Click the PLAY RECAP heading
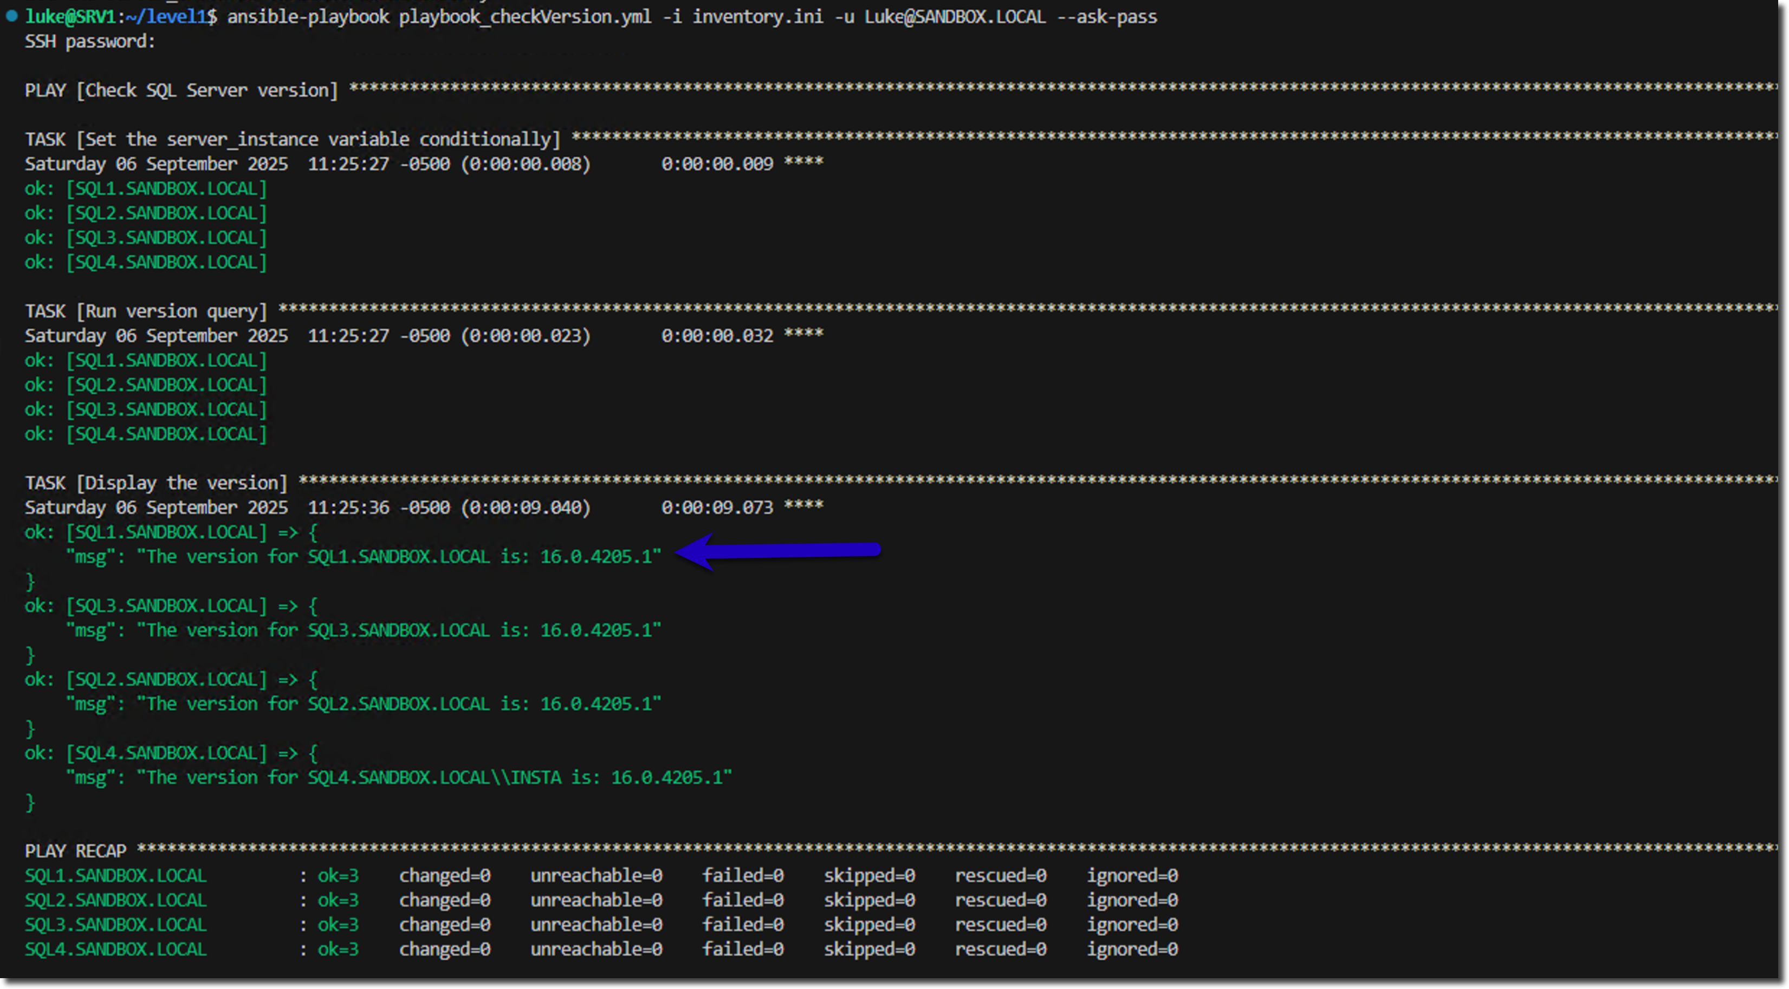Screen dimensions: 1789x989 76,851
